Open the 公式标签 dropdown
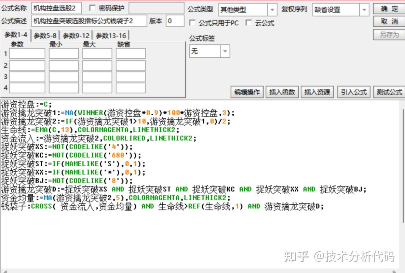Screen dimensions: 405x273 (209, 51)
